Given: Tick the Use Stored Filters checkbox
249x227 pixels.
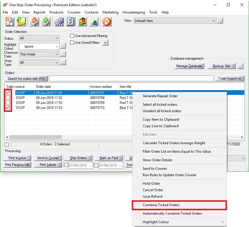Looking at the screenshot, I should click(72, 42).
